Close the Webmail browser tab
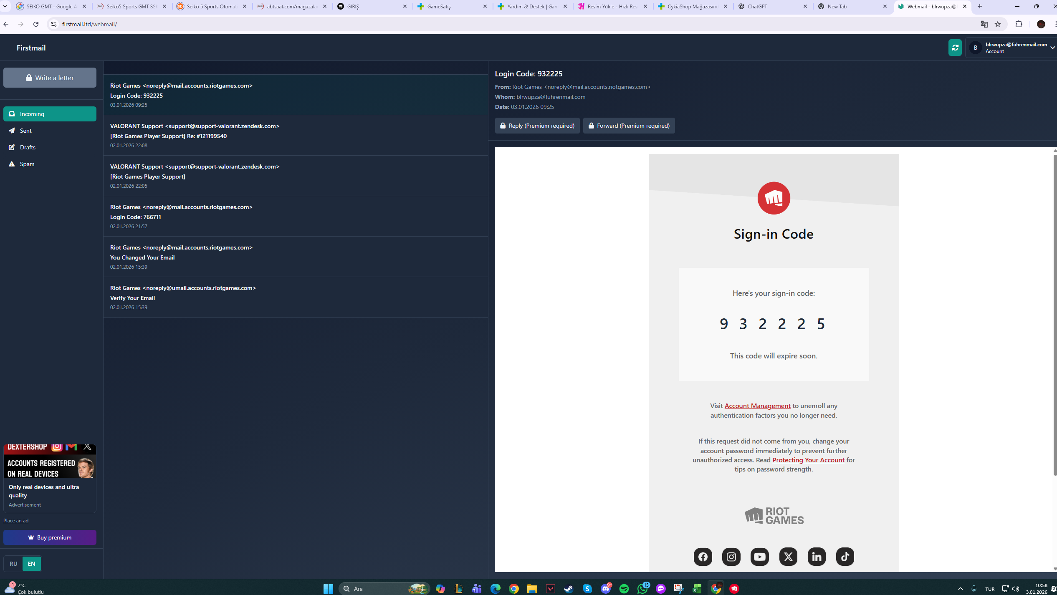Screen dimensions: 1057x595 pos(965,6)
